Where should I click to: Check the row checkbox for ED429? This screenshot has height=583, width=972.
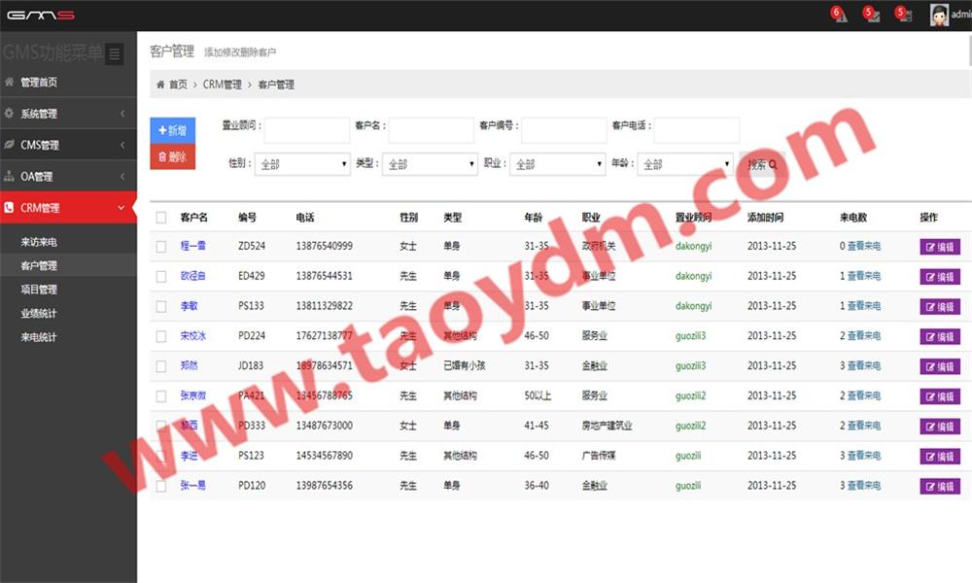[161, 276]
